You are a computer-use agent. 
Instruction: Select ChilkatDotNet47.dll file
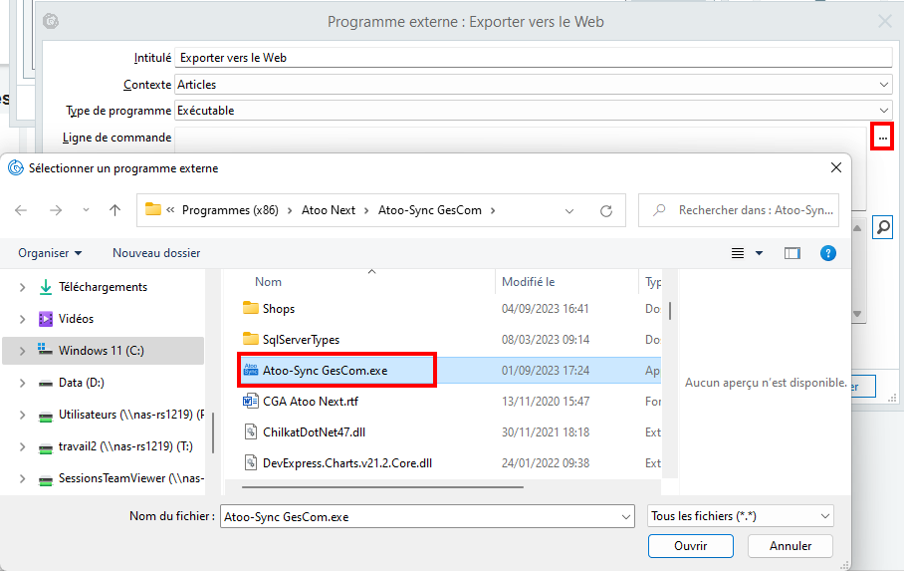pos(314,431)
